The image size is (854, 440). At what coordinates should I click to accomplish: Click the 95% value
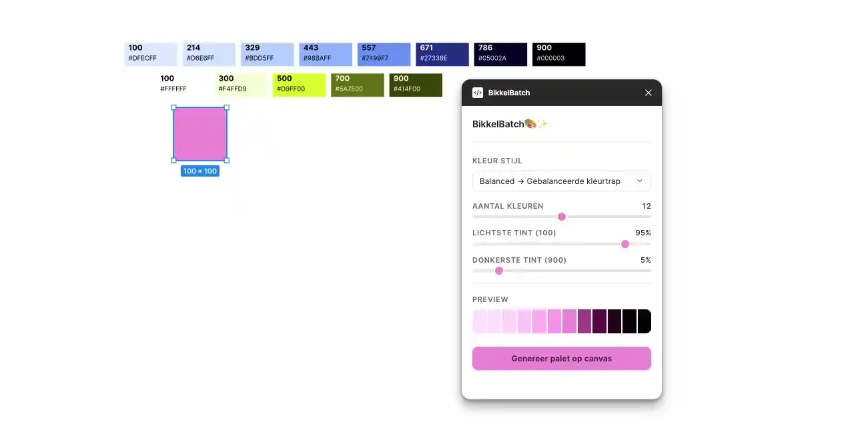643,233
